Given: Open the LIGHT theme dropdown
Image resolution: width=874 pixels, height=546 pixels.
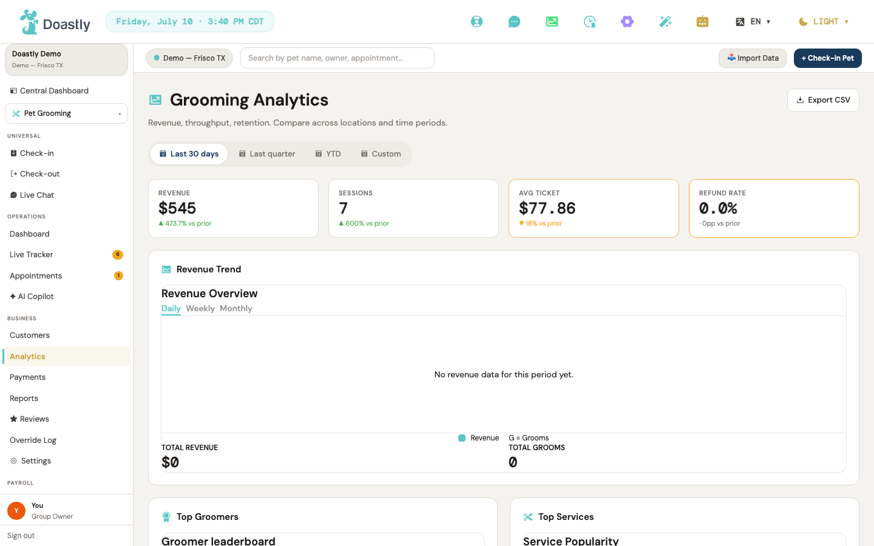Looking at the screenshot, I should [x=824, y=22].
